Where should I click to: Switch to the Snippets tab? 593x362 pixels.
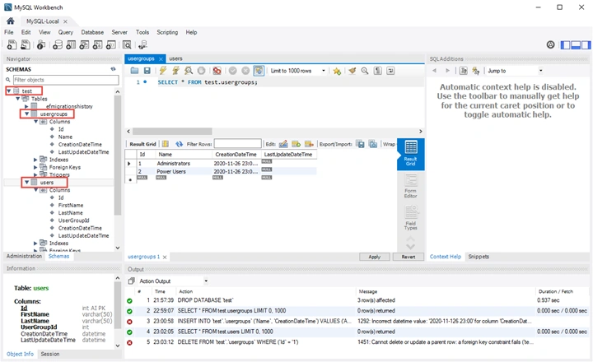(479, 257)
